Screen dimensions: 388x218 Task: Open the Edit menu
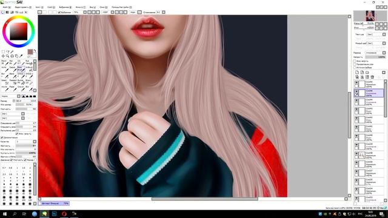[x=23, y=7]
